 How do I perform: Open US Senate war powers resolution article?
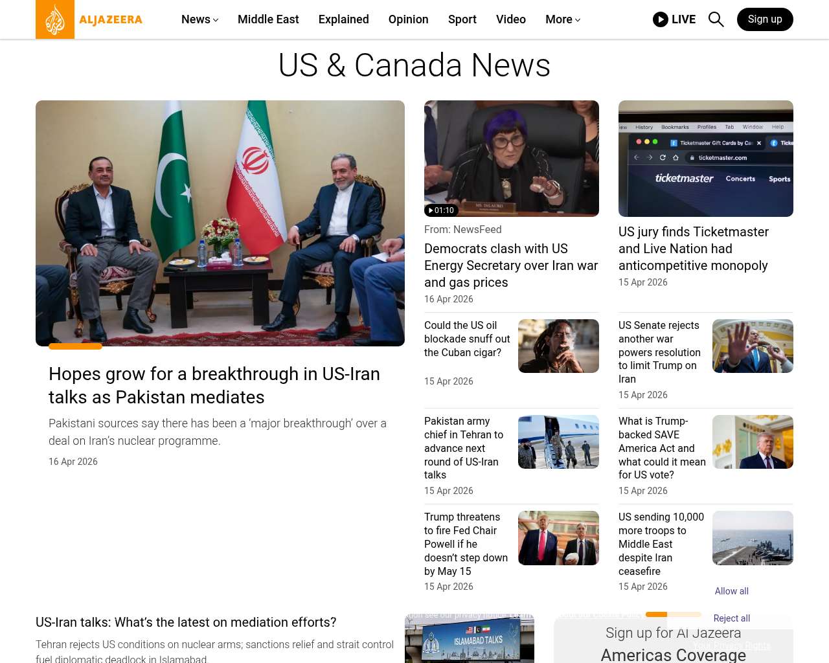point(659,352)
